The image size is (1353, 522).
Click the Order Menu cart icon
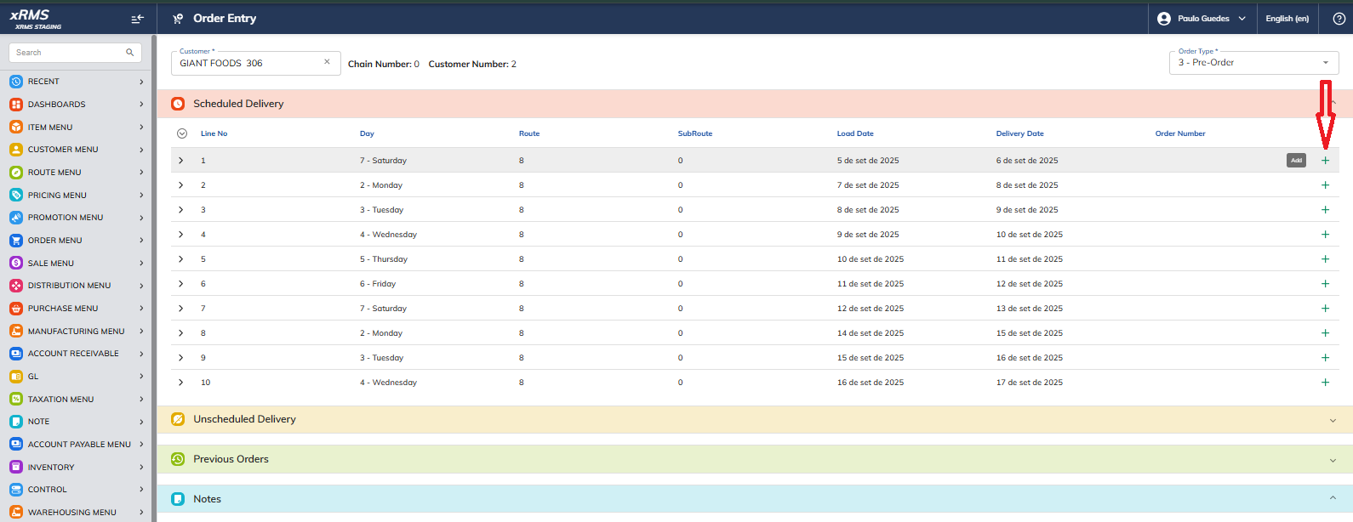(15, 241)
